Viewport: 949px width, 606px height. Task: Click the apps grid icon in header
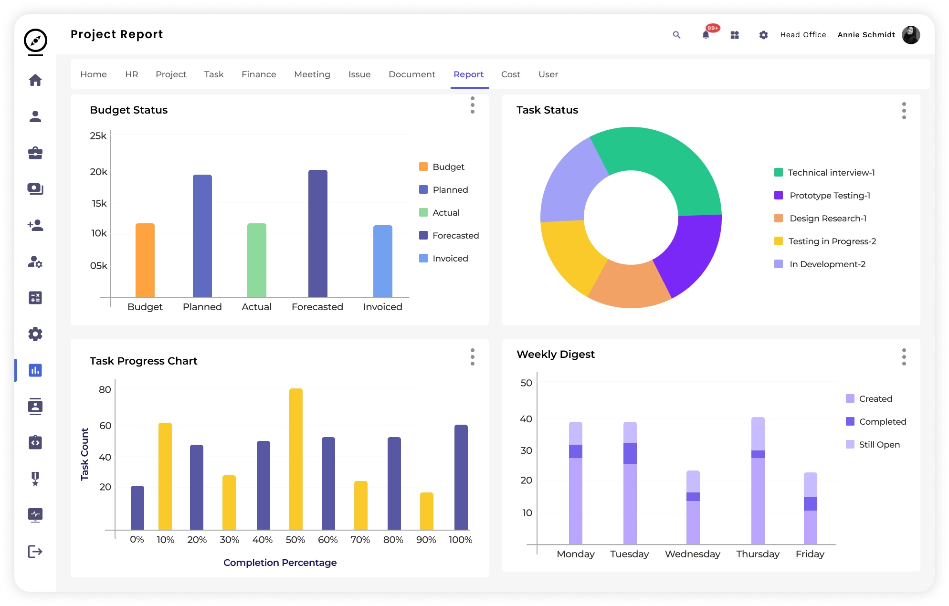pyautogui.click(x=735, y=35)
